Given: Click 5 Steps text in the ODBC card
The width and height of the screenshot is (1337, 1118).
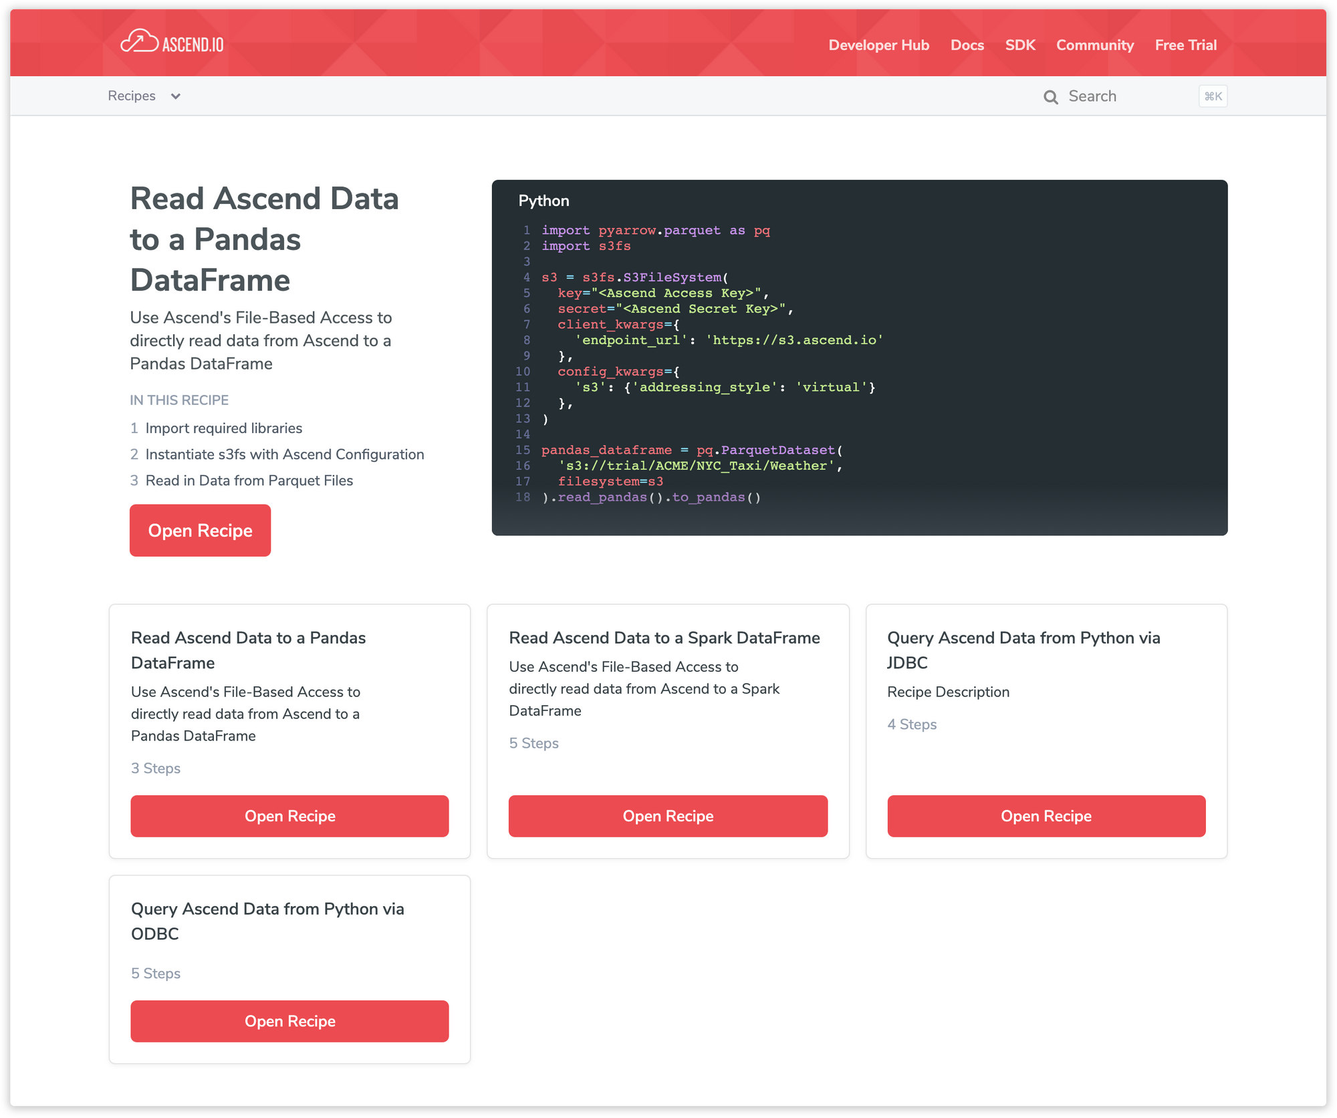Looking at the screenshot, I should click(156, 973).
